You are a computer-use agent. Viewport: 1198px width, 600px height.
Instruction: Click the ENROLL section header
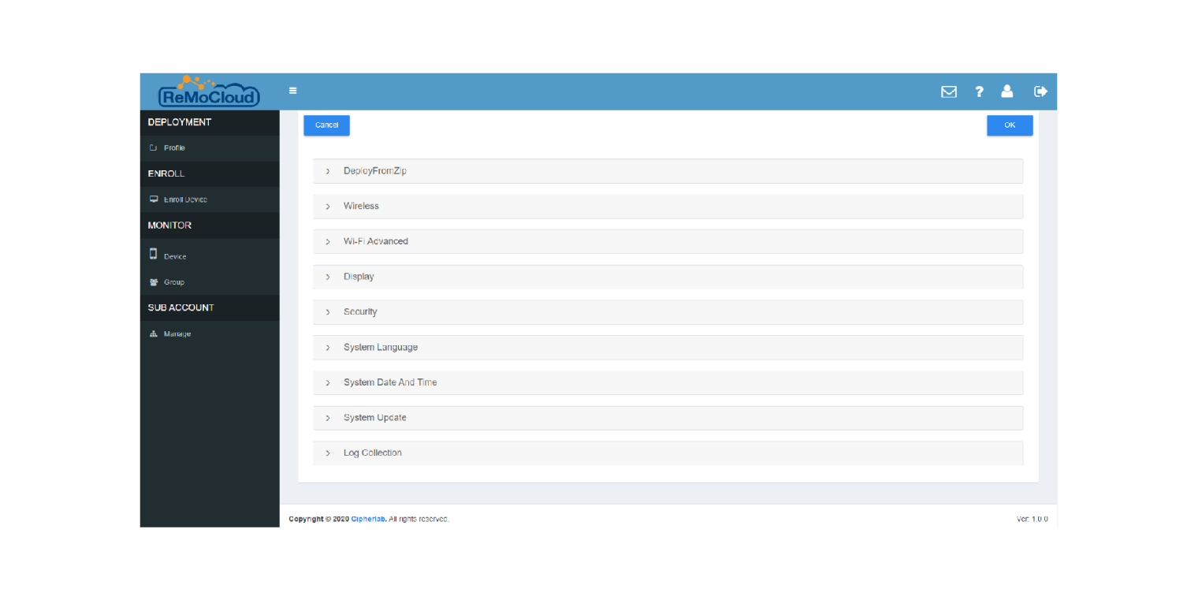166,173
